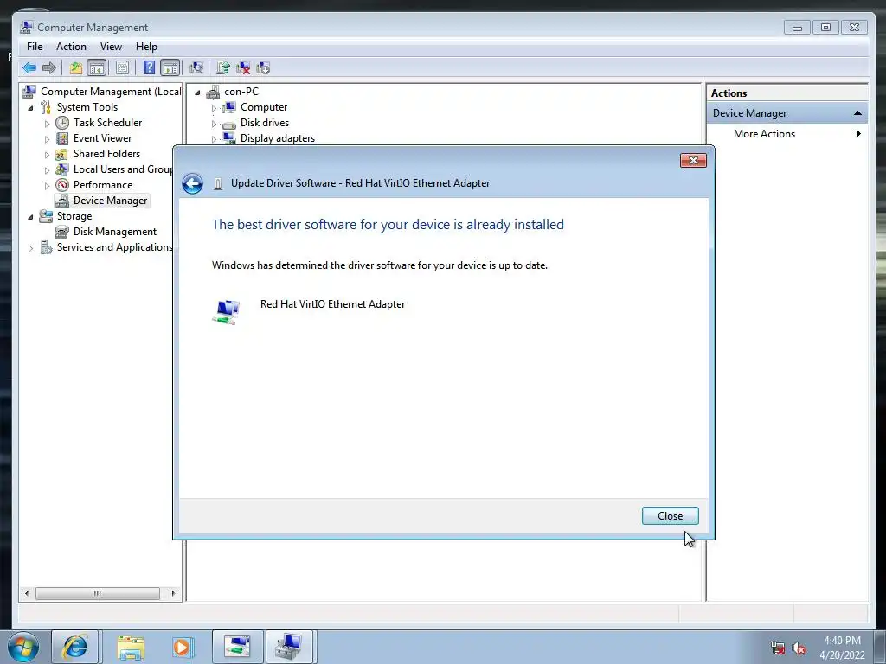Select Device Manager tree item

click(x=110, y=201)
